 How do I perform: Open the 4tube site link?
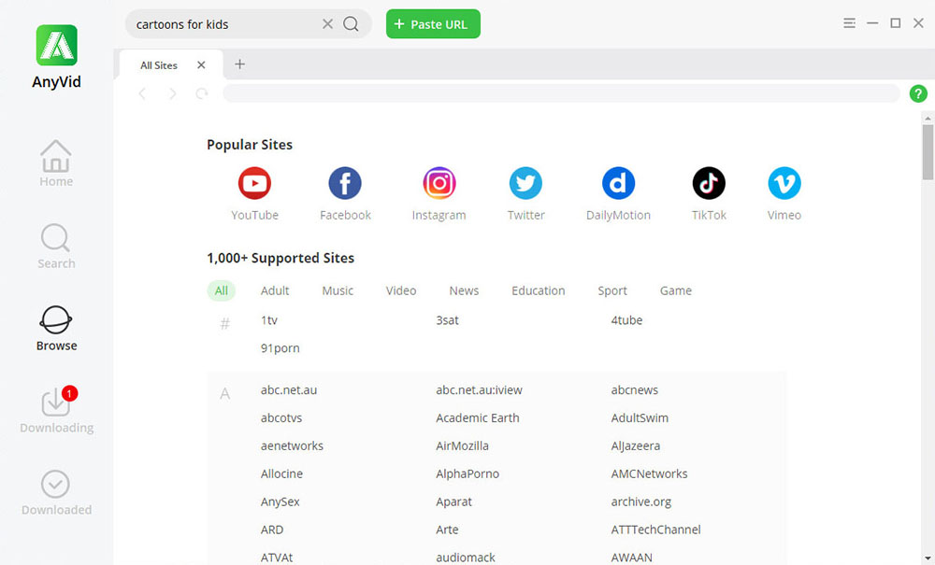(626, 320)
